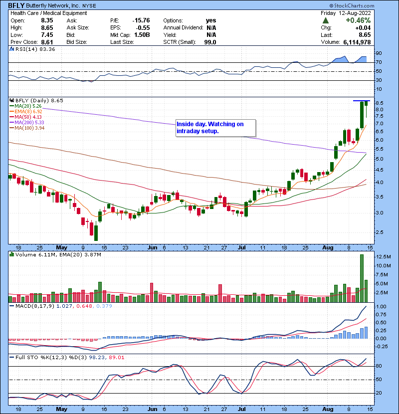This screenshot has height=414, width=399.
Task: Click the green up-triangle change indicator
Action: (x=326, y=20)
